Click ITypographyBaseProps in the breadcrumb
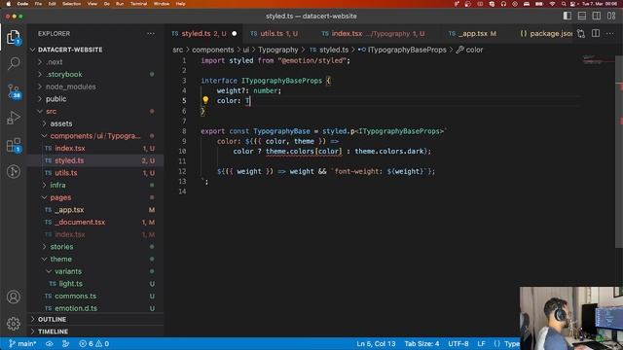This screenshot has height=350, width=623. point(407,50)
